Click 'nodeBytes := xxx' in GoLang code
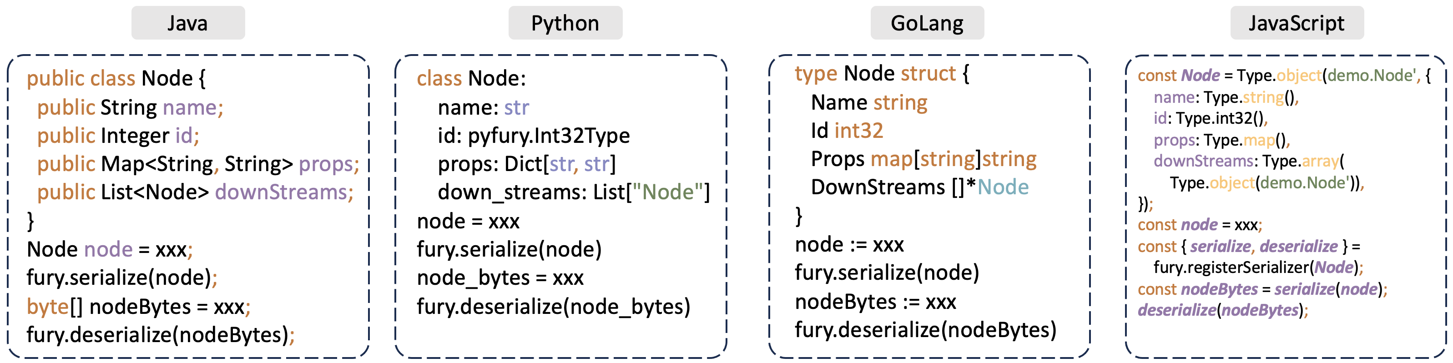The image size is (1453, 363). 875,302
